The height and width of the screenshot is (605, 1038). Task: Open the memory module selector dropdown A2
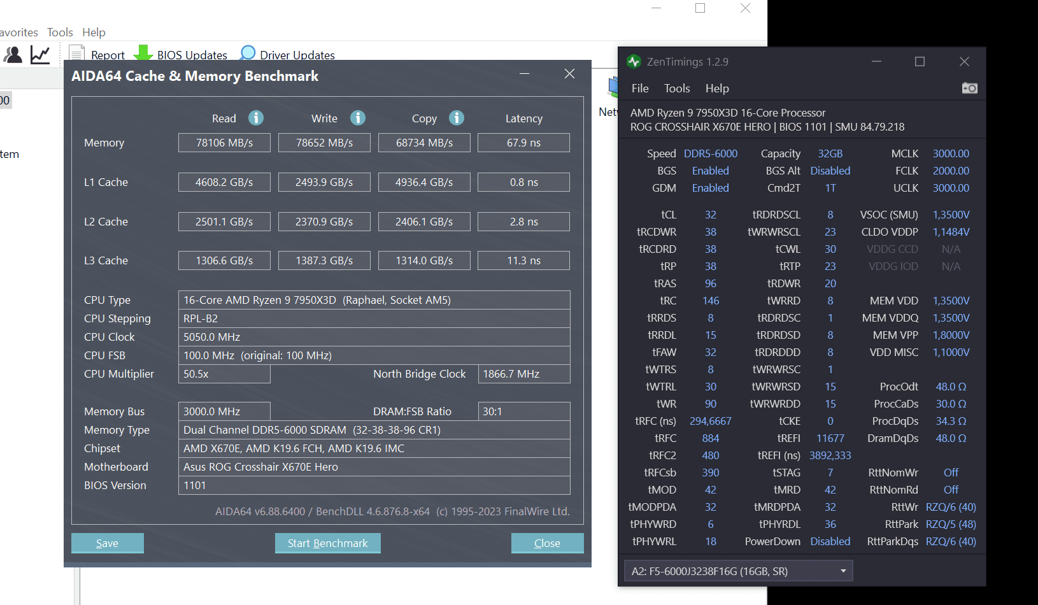coord(738,571)
